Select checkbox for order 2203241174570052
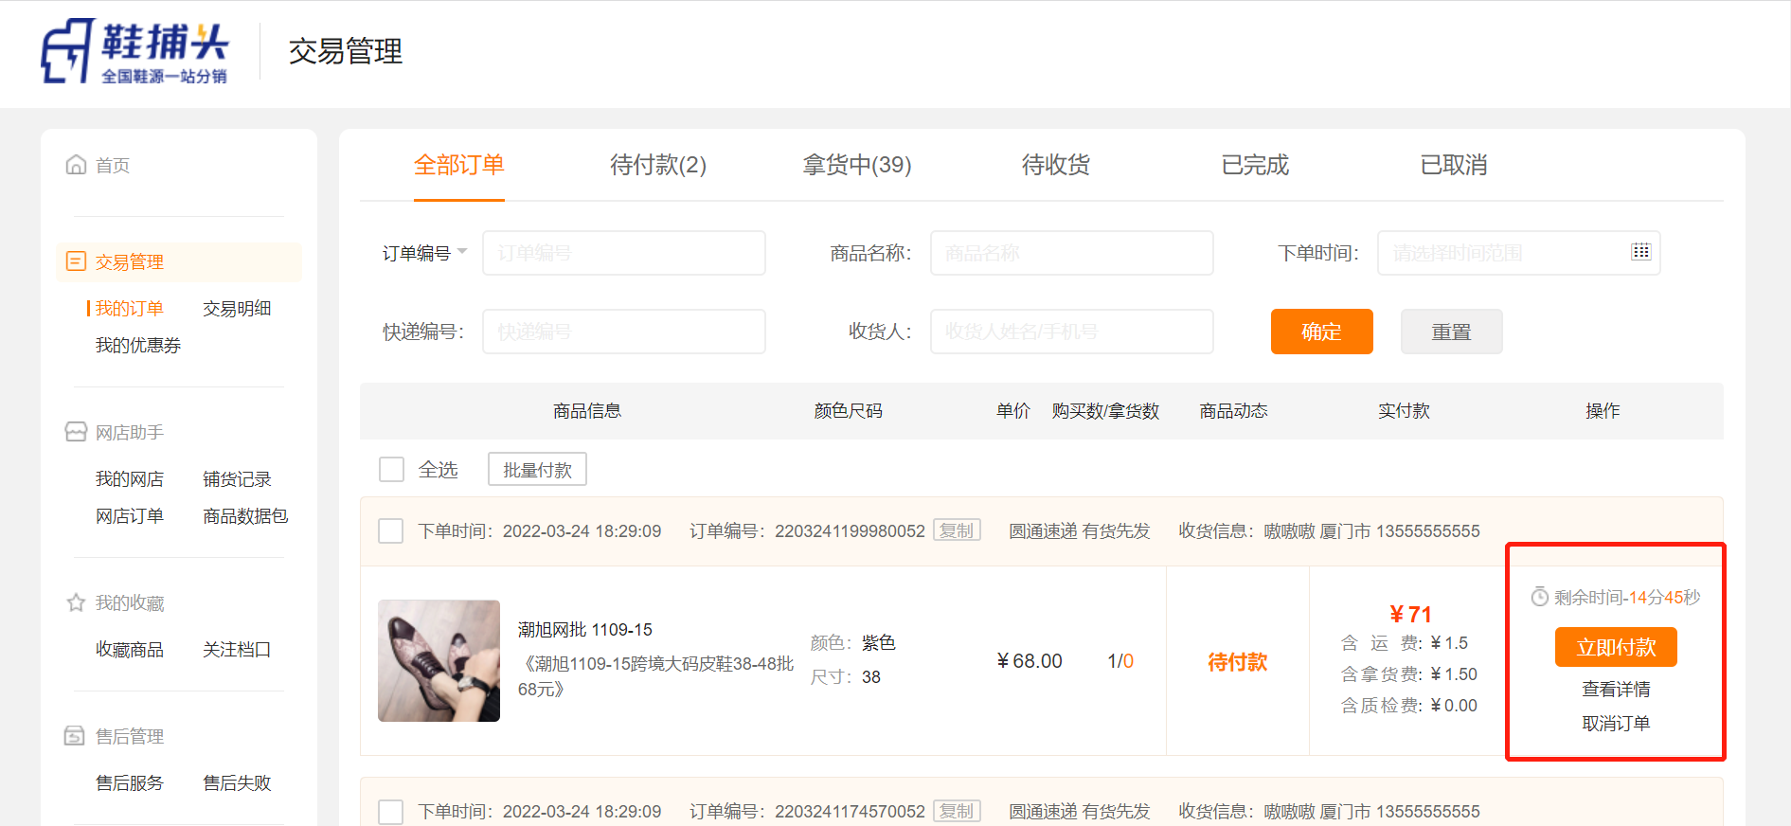1791x826 pixels. pos(390,812)
